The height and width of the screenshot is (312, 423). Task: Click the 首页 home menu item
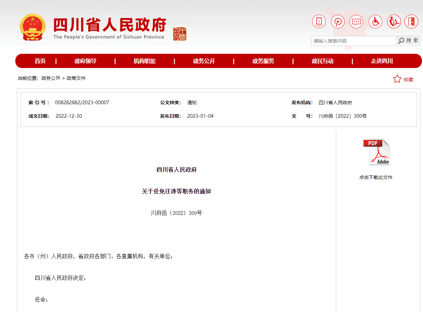click(40, 61)
